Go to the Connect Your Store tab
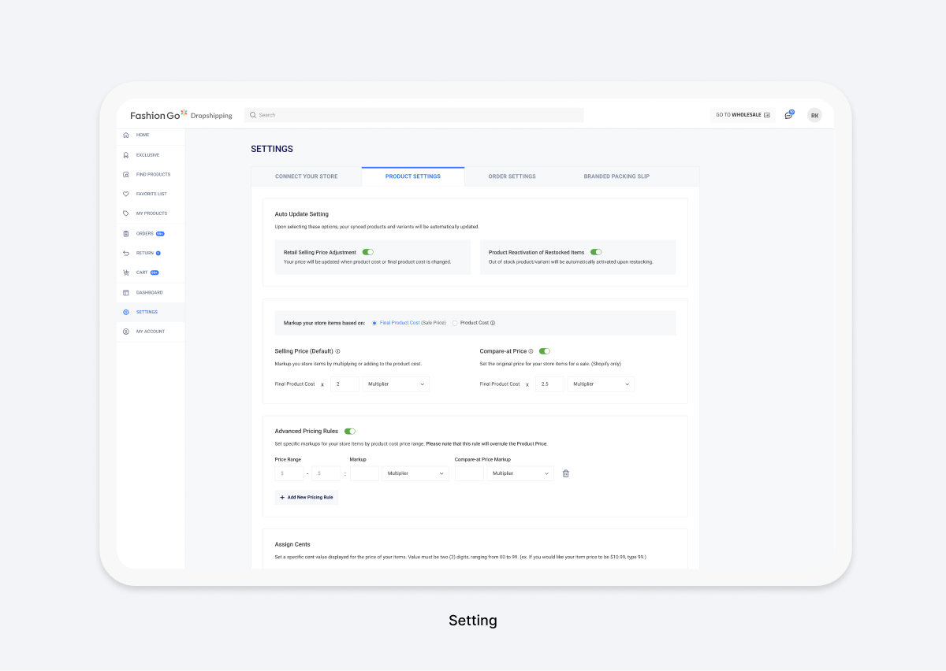946x671 pixels. [306, 176]
